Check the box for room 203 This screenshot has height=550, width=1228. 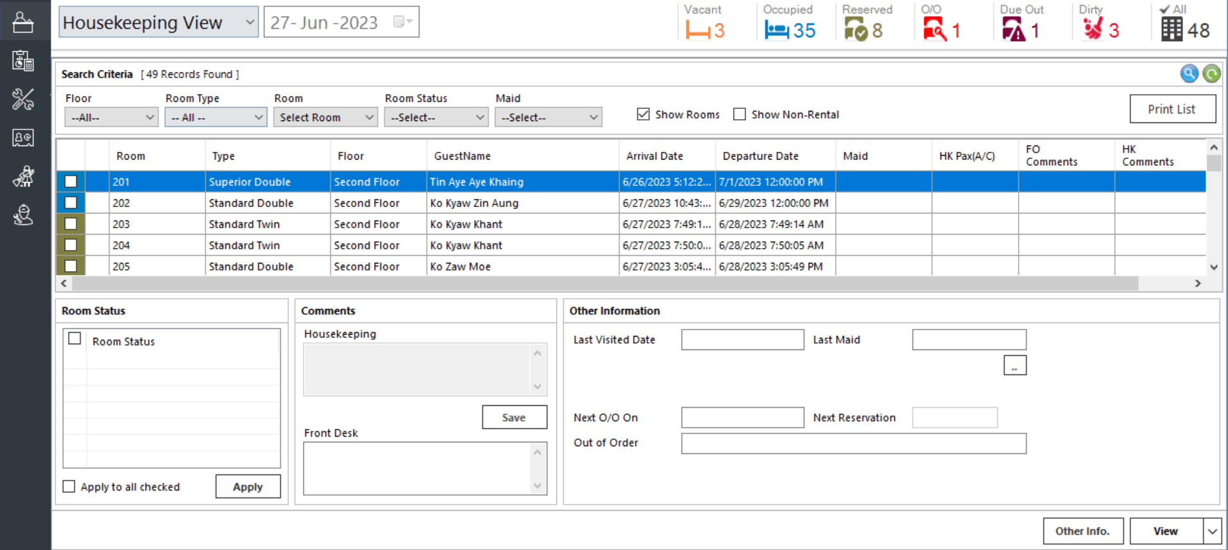(71, 224)
